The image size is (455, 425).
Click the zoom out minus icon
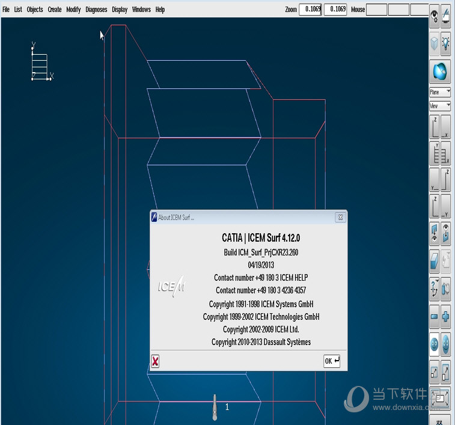[x=435, y=316]
